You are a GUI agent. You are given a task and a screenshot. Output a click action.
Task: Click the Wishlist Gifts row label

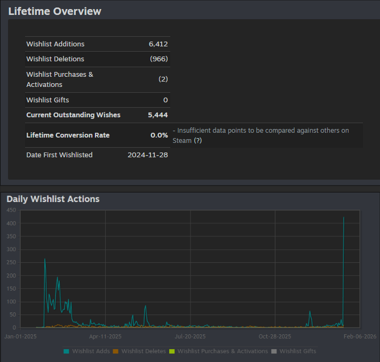pos(47,100)
